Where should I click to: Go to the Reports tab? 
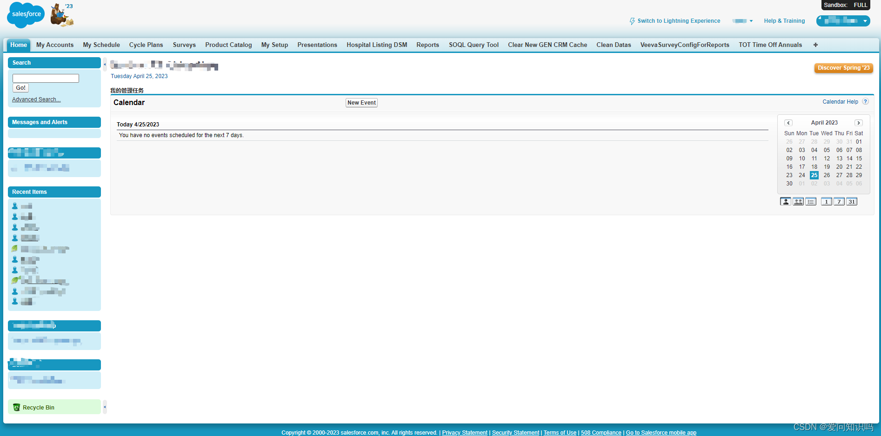click(x=427, y=45)
